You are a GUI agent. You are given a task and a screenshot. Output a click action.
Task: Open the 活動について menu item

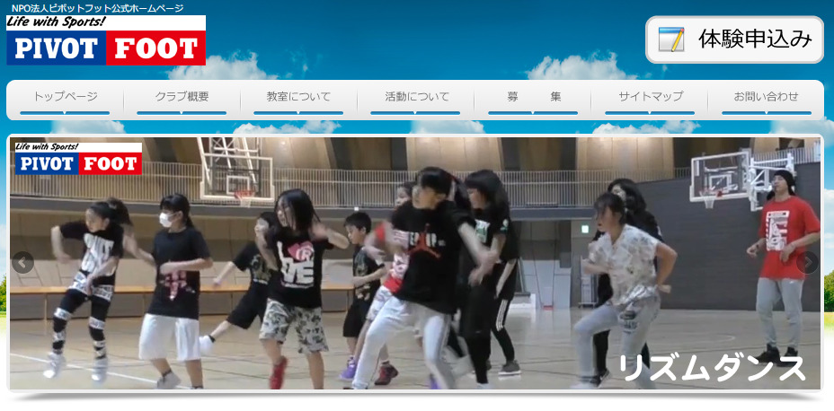tap(415, 100)
